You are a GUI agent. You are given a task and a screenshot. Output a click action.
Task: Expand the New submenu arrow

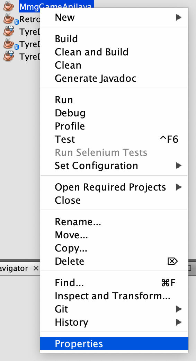point(179,17)
